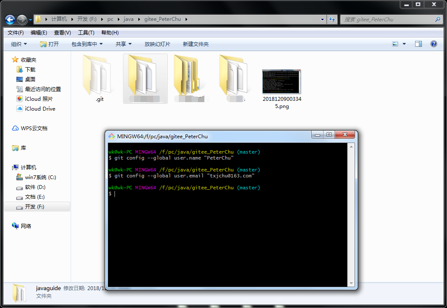Click the terminal scrollbar down arrow
The height and width of the screenshot is (308, 447).
click(x=351, y=283)
